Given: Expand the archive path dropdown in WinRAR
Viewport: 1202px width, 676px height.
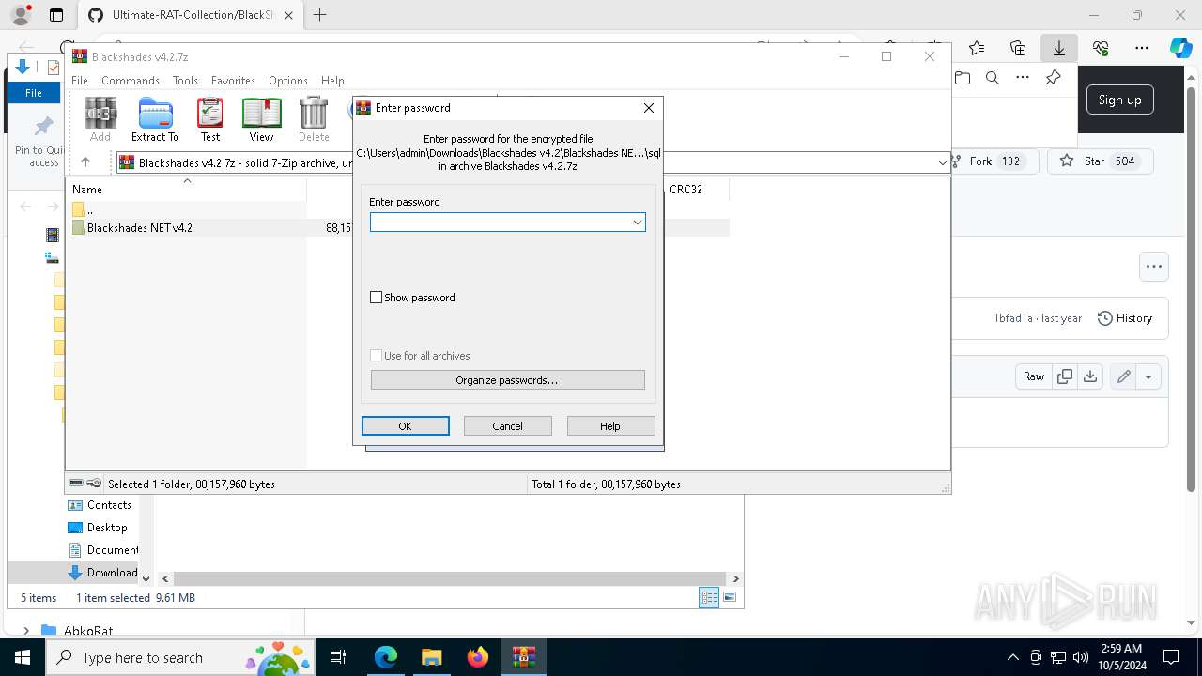Looking at the screenshot, I should [x=942, y=162].
